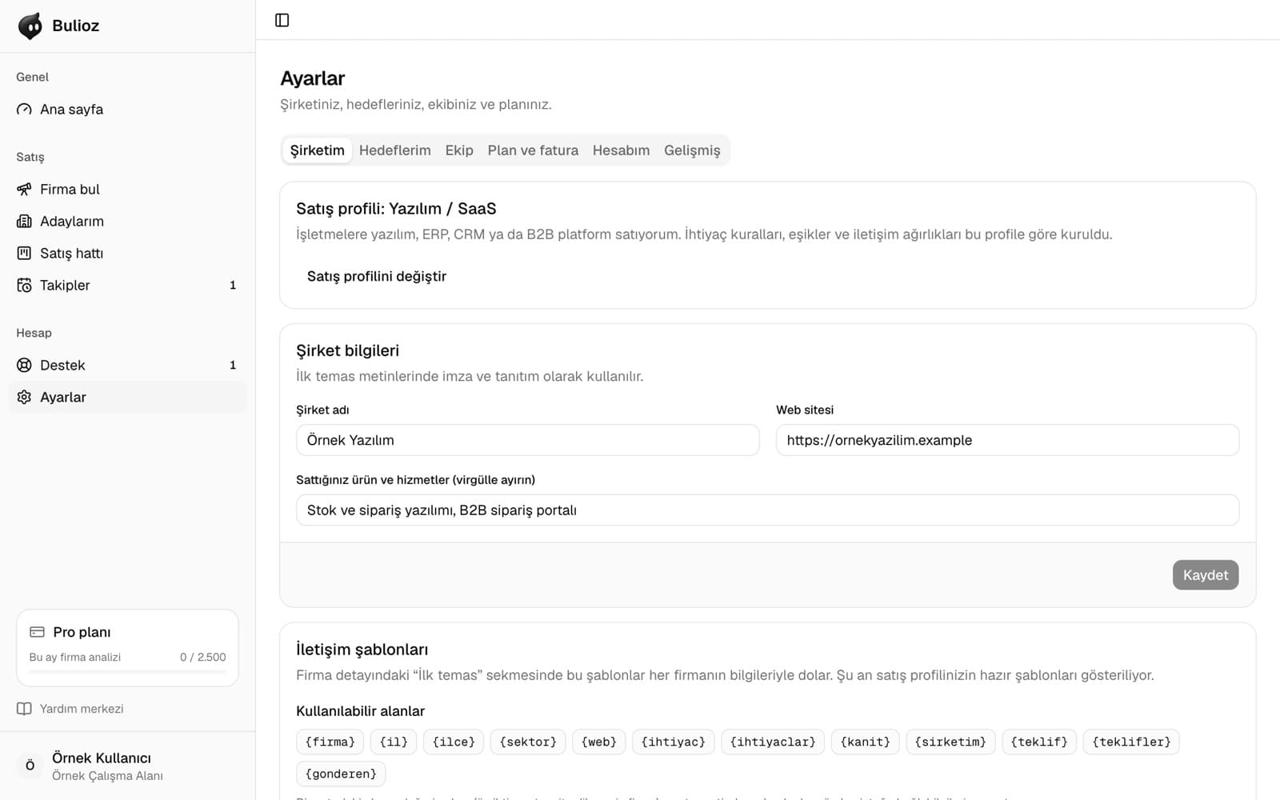Click the {web} field chip
This screenshot has width=1280, height=800.
[x=599, y=742]
